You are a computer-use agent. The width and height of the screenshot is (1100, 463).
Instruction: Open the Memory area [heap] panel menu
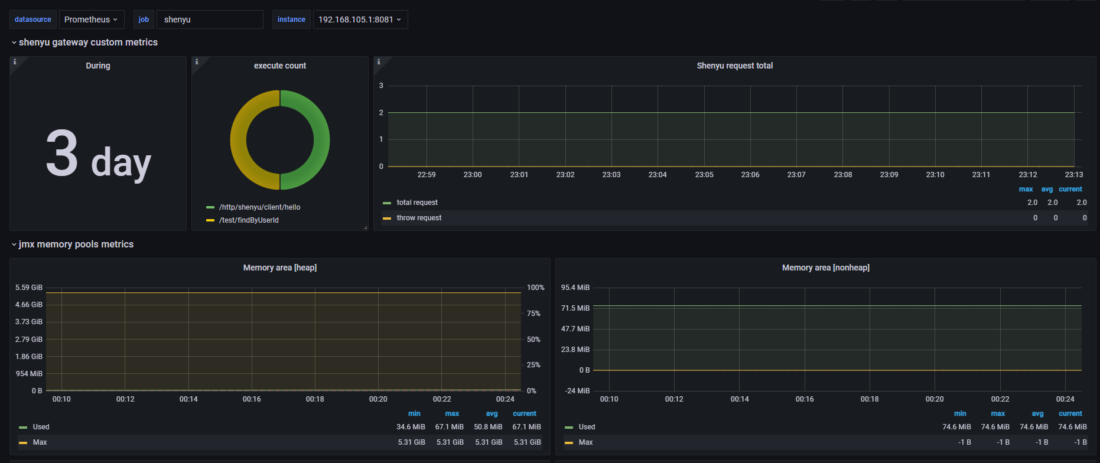tap(279, 268)
